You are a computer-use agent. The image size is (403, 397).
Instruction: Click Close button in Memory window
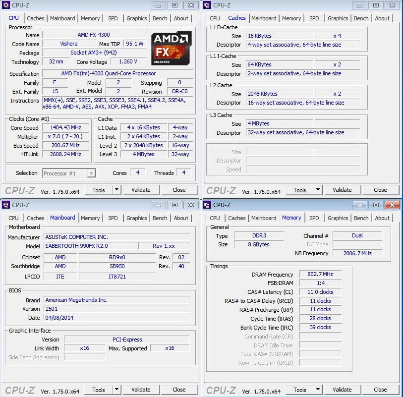pos(380,390)
